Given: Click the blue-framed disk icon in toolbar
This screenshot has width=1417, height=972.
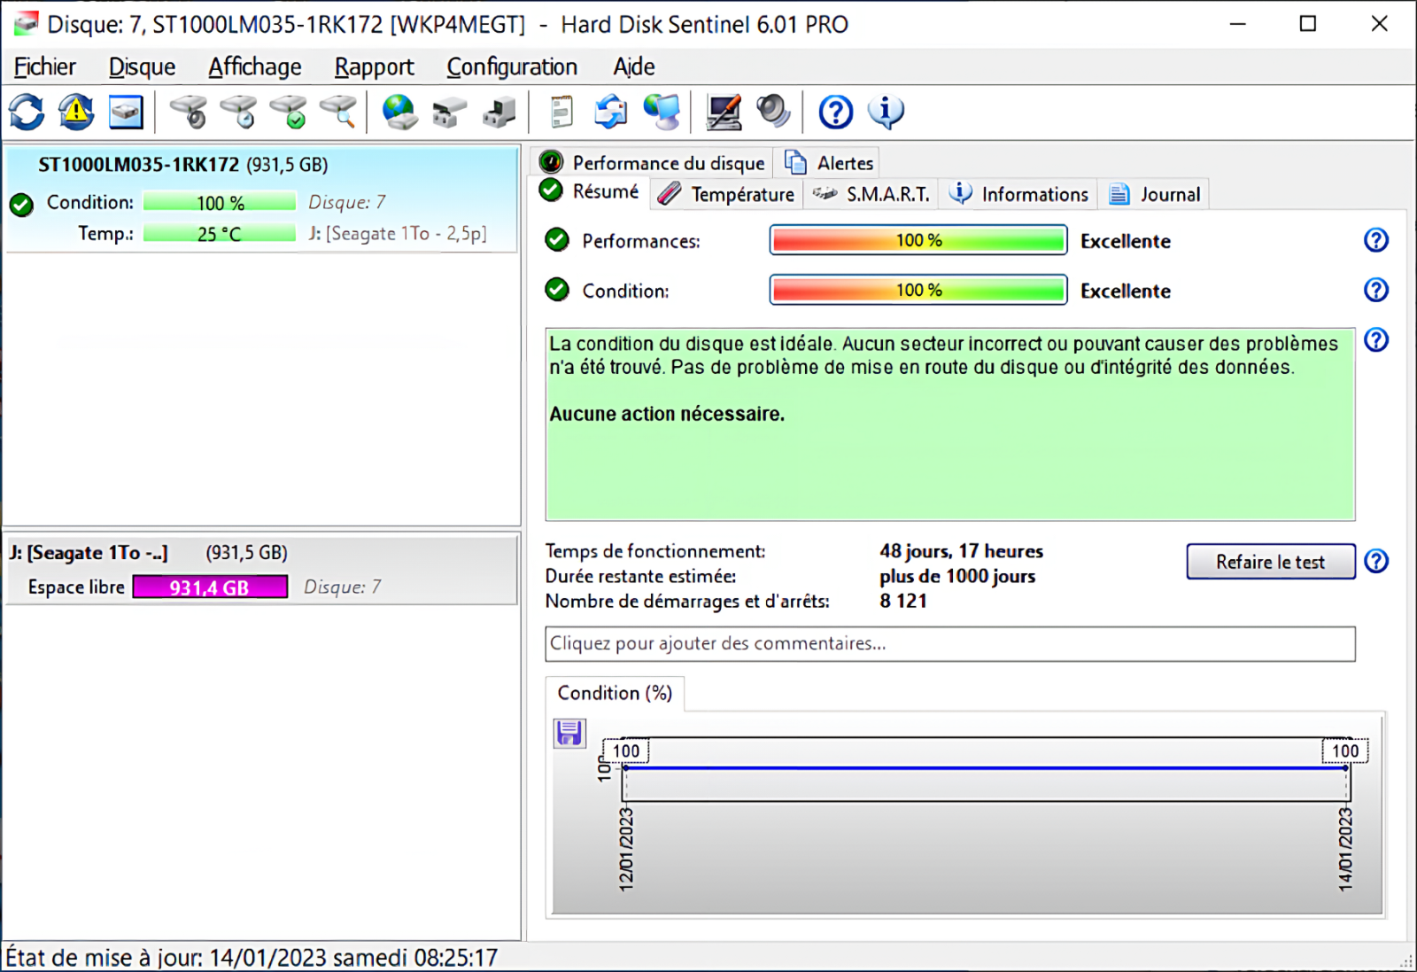Looking at the screenshot, I should pyautogui.click(x=126, y=112).
